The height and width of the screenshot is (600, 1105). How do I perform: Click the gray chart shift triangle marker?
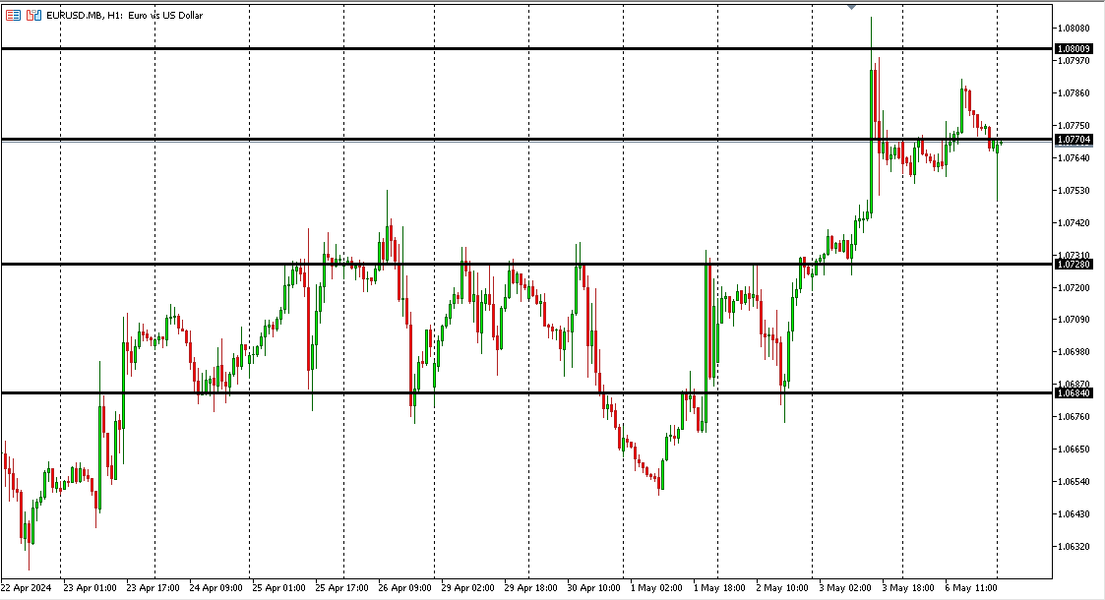tap(851, 6)
